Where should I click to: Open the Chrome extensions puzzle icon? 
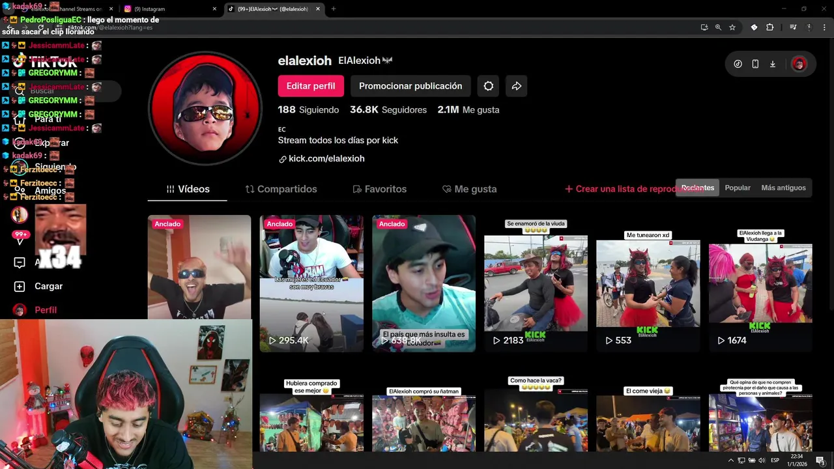pos(769,27)
